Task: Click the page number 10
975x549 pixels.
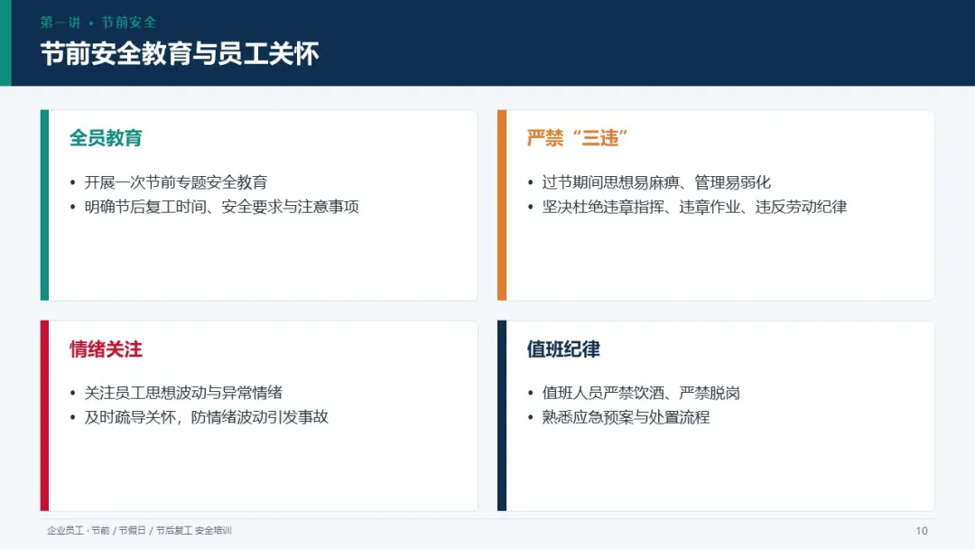Action: point(922,531)
